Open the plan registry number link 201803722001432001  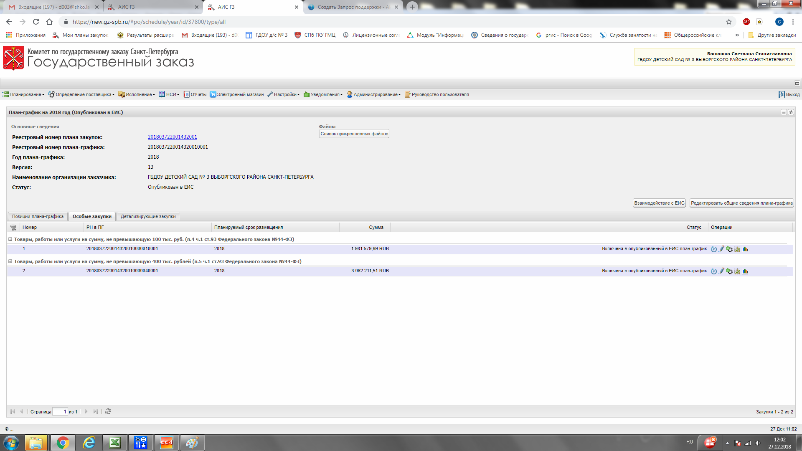pos(172,137)
